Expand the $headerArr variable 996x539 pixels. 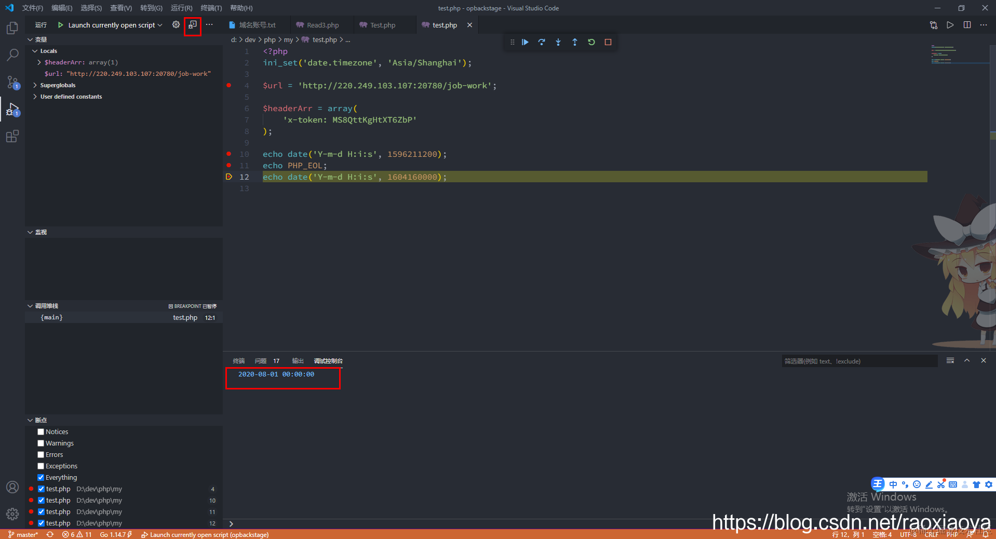[x=39, y=62]
